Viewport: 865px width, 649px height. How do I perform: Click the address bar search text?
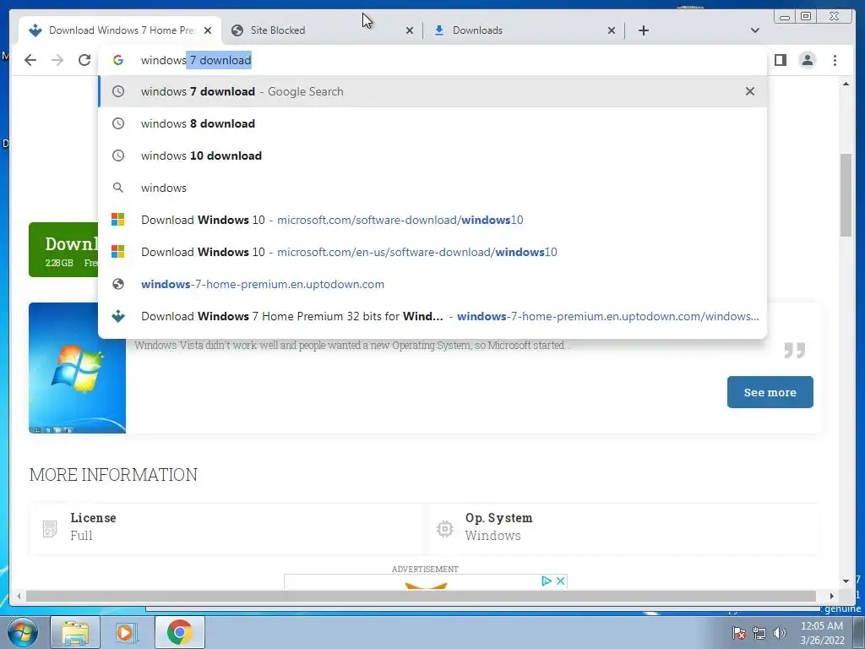(196, 60)
